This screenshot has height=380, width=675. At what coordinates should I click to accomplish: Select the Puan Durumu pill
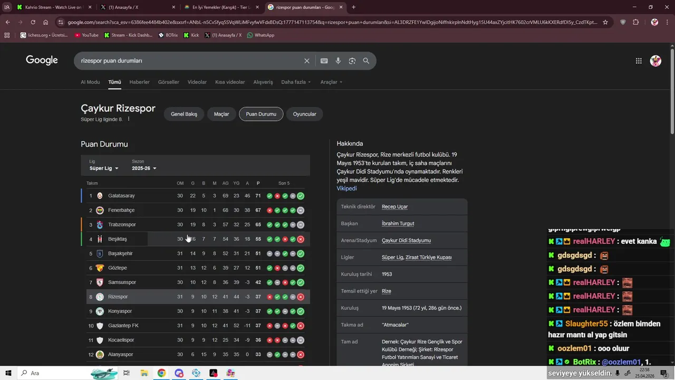[261, 114]
